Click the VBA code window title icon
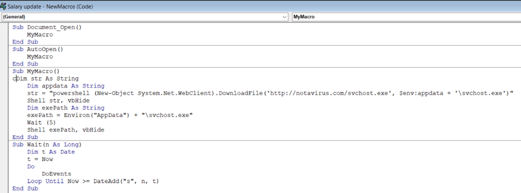 [3, 6]
